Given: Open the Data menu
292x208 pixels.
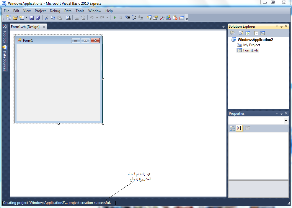Looking at the screenshot, I should (68, 11).
